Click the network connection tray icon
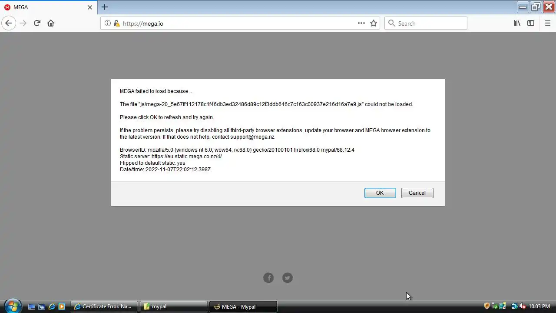The image size is (556, 313). tap(514, 306)
